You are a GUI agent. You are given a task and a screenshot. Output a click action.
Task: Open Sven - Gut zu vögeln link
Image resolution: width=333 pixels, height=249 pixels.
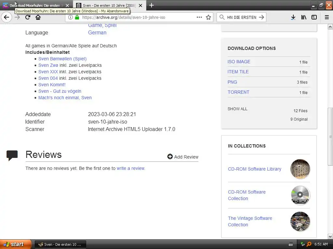60,91
